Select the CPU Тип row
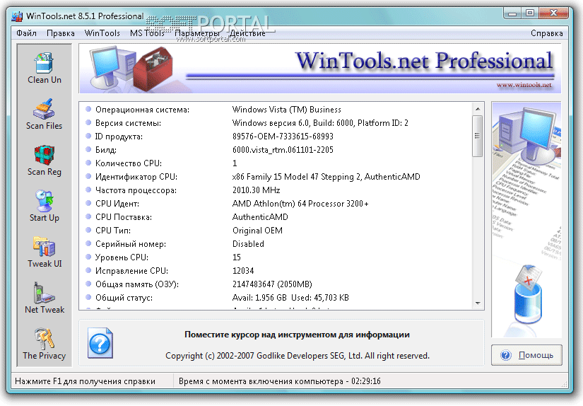 click(x=276, y=231)
